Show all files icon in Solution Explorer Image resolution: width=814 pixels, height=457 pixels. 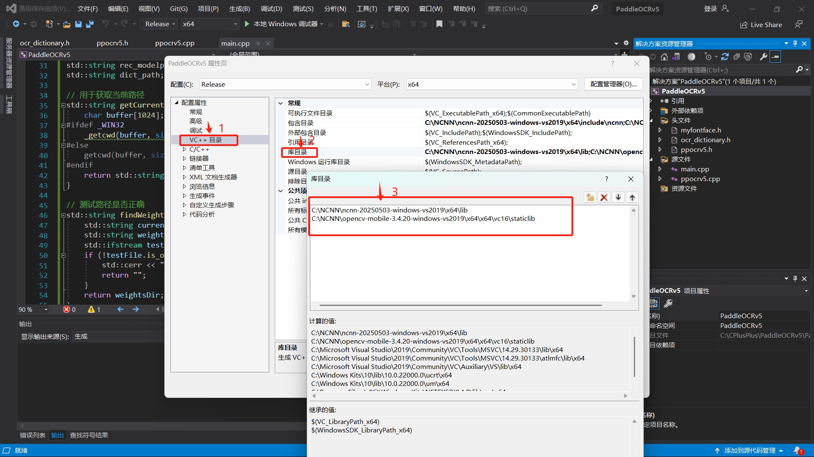coord(748,57)
